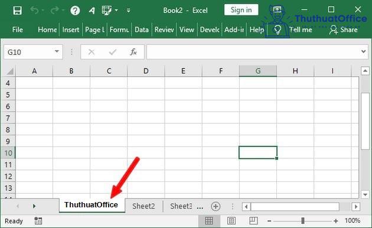Click the next sheet navigation arrow
This screenshot has height=228, width=372.
[x=34, y=206]
